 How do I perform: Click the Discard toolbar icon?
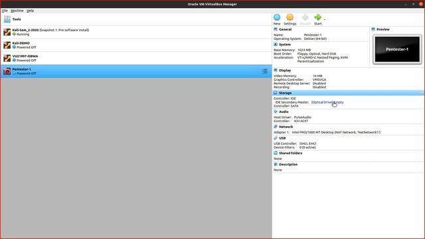tap(305, 18)
